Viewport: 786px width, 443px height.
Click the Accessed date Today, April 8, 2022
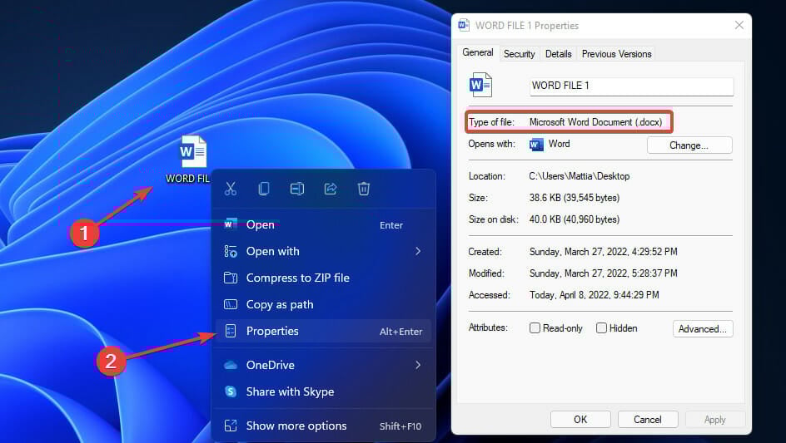tap(594, 295)
